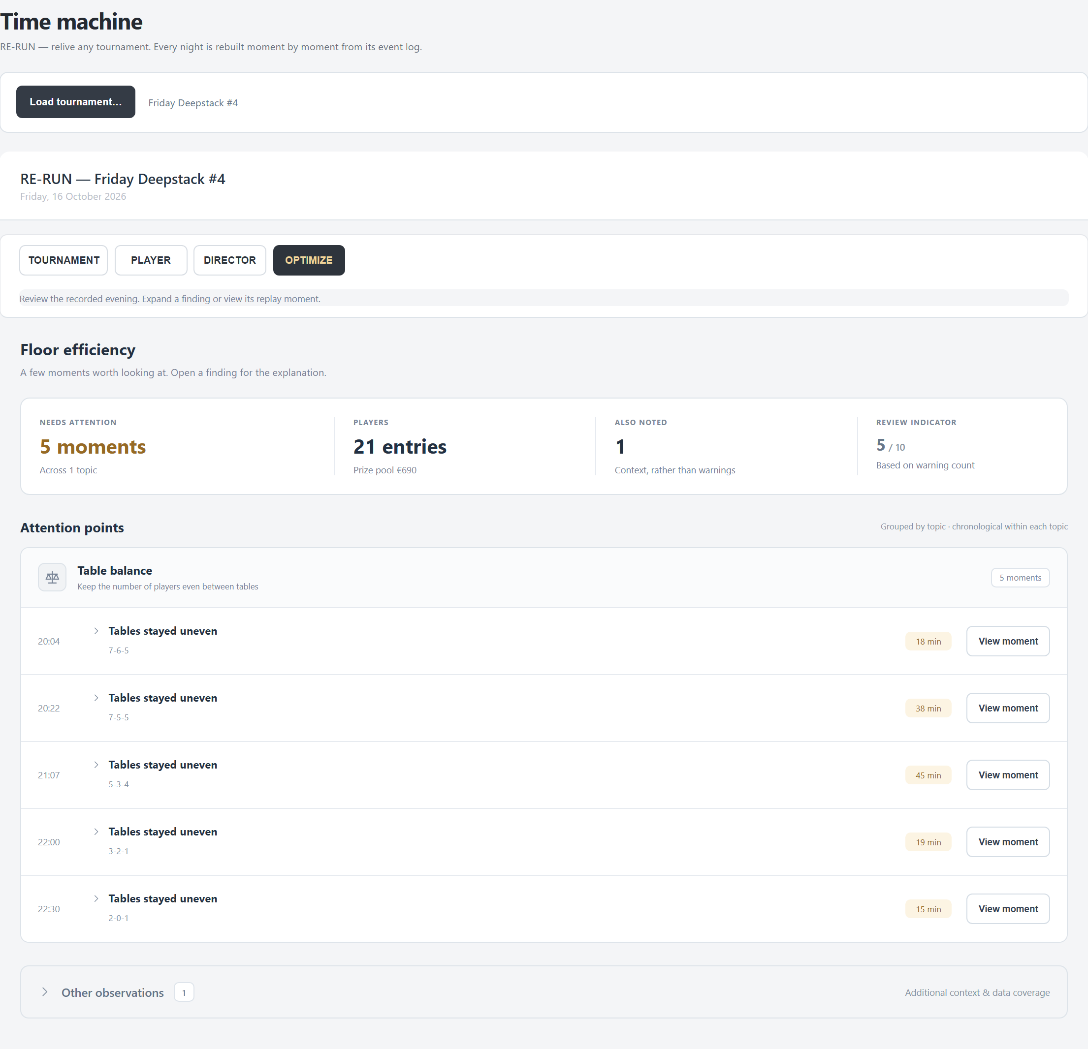Click the Friday Deepstack #4 label beside Load
1088x1049 pixels.
(193, 103)
